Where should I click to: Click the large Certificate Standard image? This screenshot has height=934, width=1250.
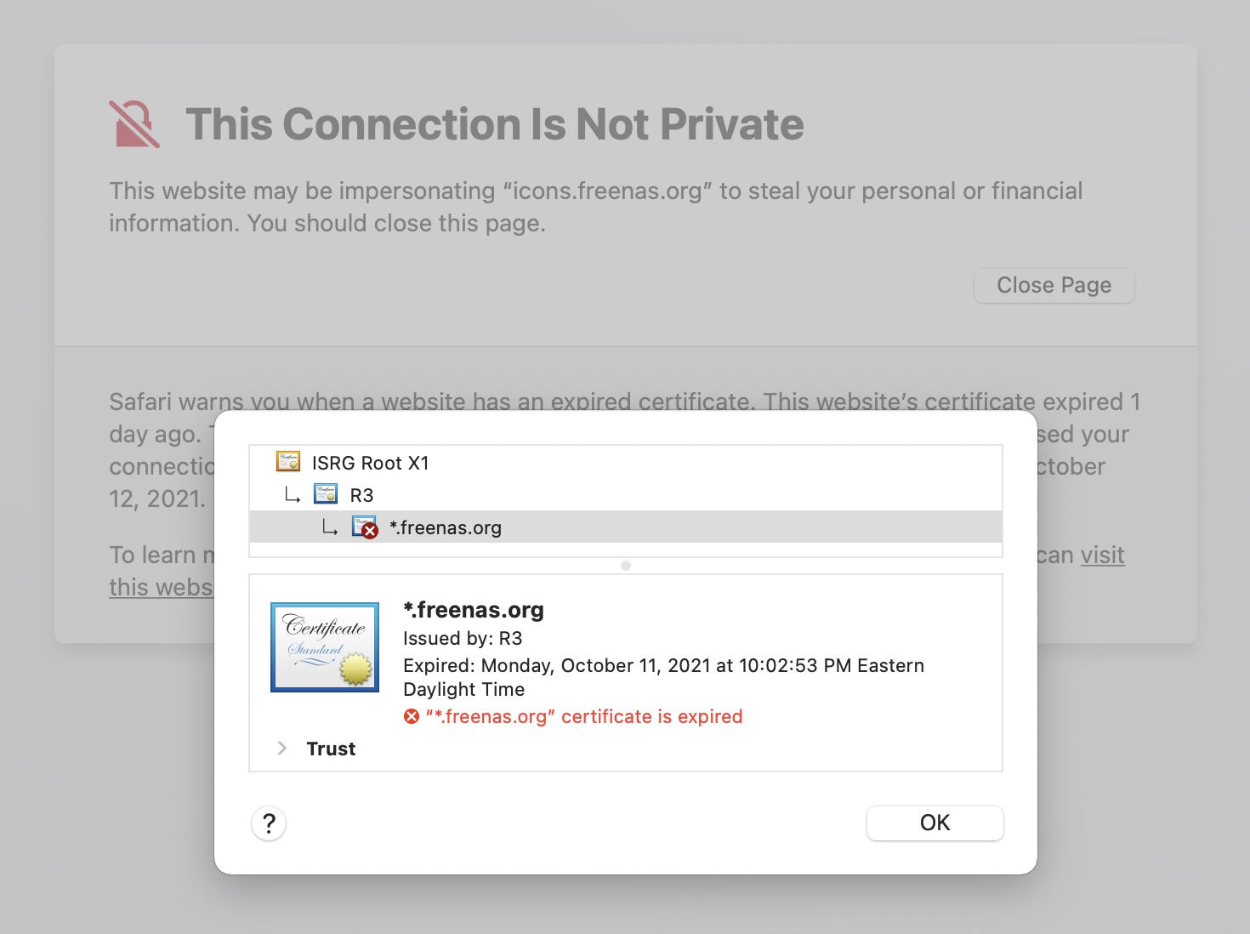pos(325,647)
